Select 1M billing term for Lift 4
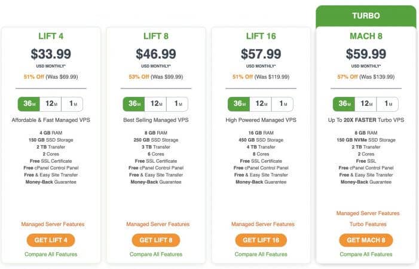 (72, 104)
